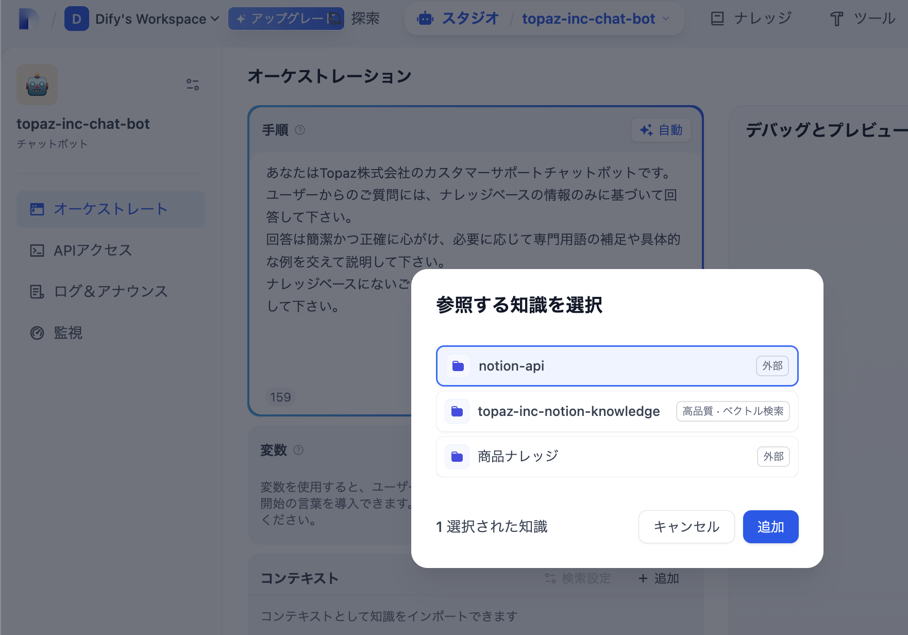Select the notion-api knowledge row
Image resolution: width=908 pixels, height=635 pixels.
617,366
